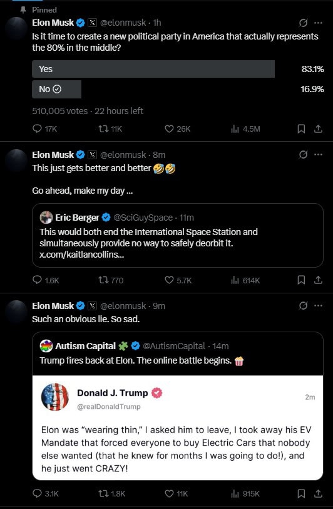Share the Eric Berger quote post

click(318, 280)
